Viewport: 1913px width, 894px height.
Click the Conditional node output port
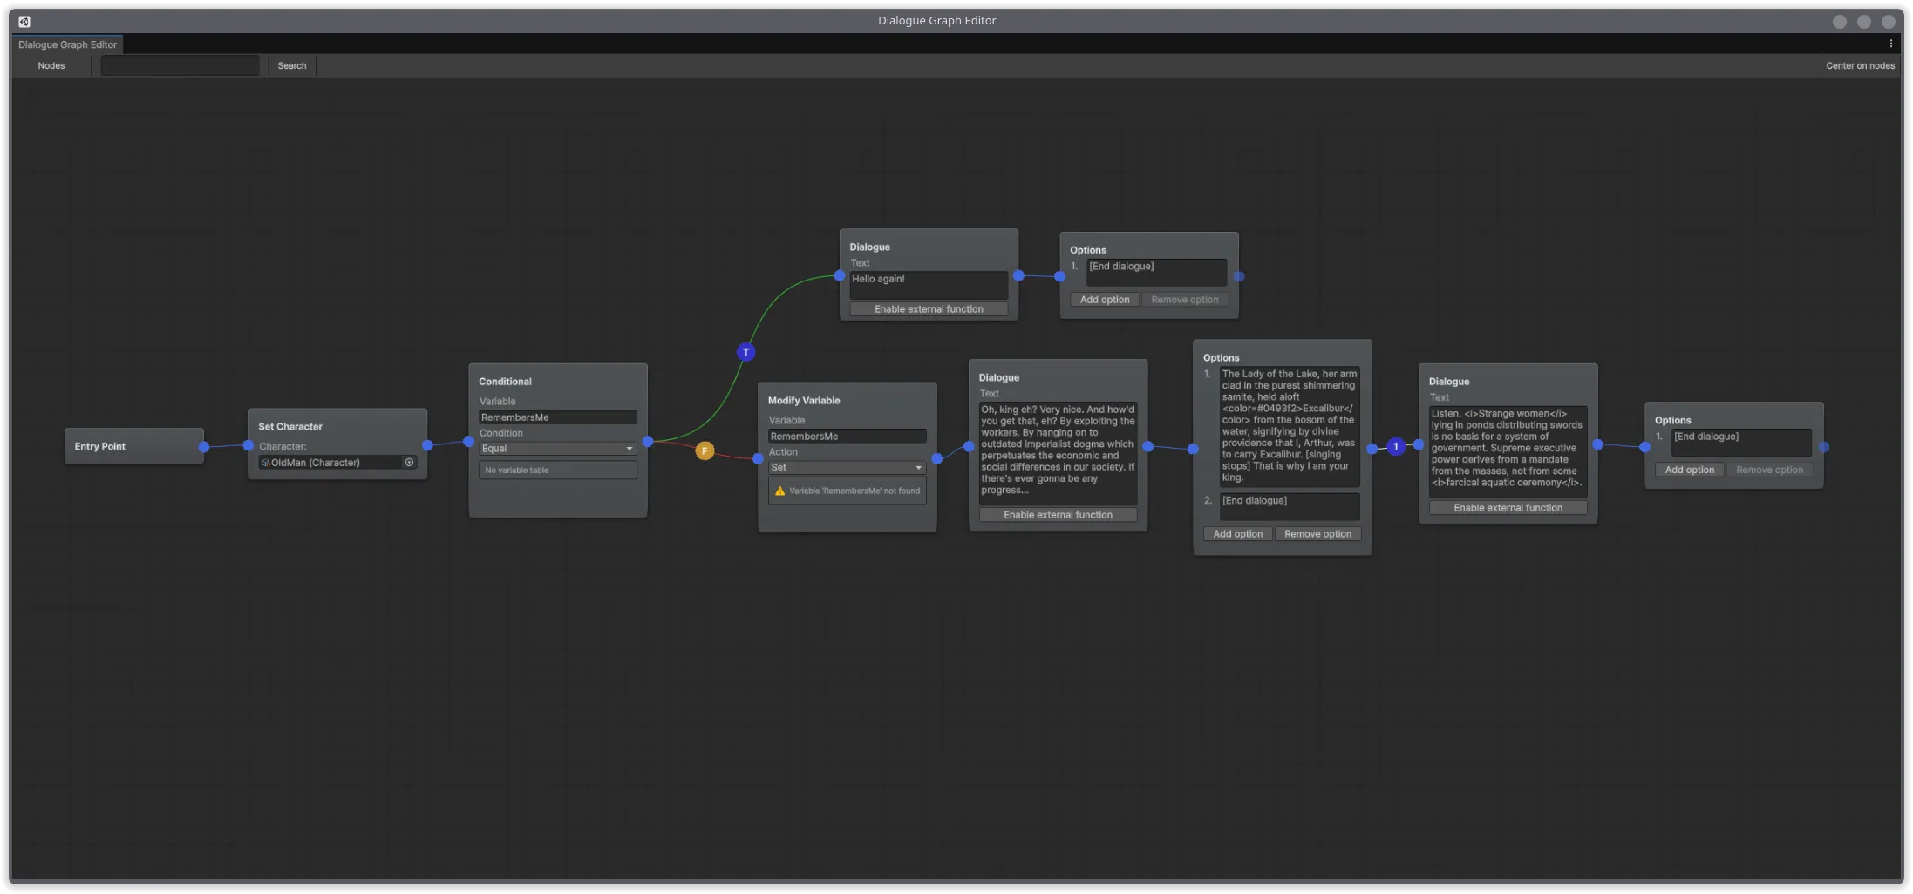point(648,442)
